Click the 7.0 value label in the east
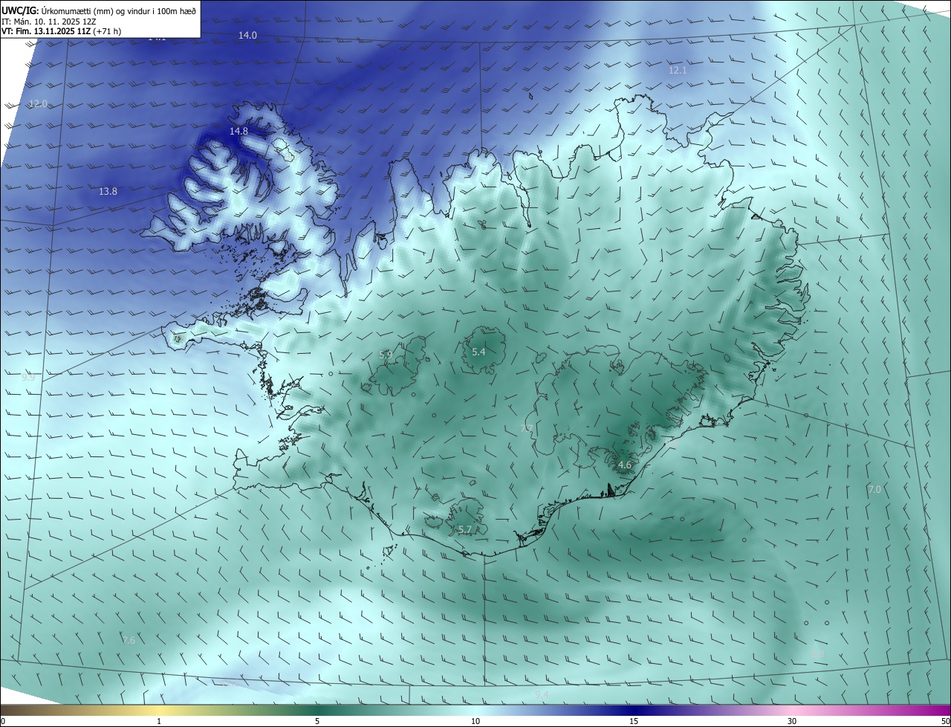The width and height of the screenshot is (951, 727). [874, 489]
